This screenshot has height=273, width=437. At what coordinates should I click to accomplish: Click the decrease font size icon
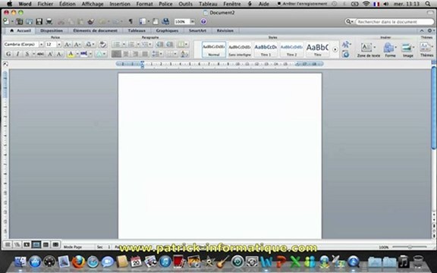[x=77, y=44]
